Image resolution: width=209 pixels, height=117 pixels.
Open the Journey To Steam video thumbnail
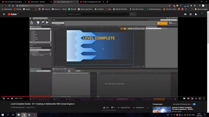click(x=162, y=110)
